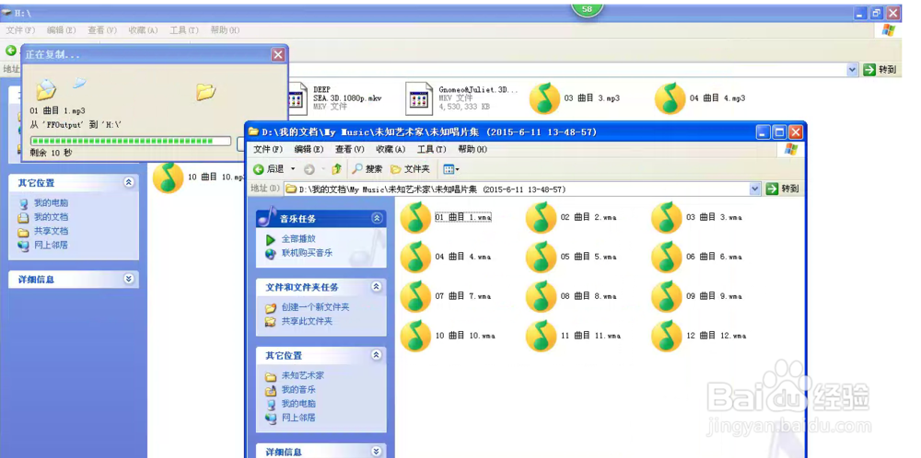Close the 正在复制 copying dialog
Screen dimensions: 921x458
[x=278, y=54]
